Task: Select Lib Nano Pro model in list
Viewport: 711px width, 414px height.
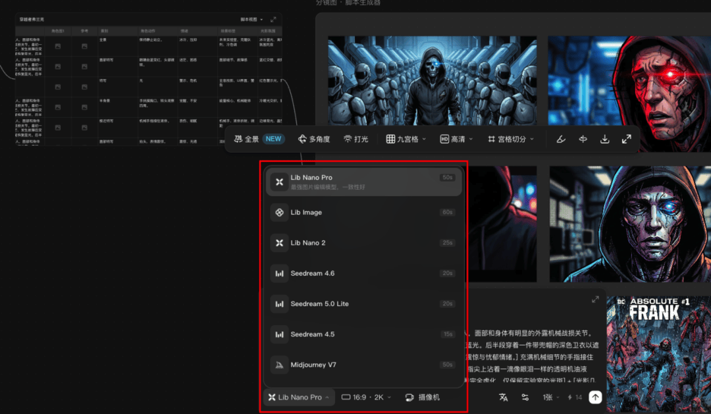Action: (x=363, y=182)
